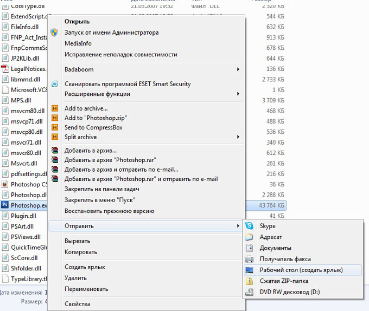Choose Восстановить прежнюю версию

pyautogui.click(x=109, y=211)
